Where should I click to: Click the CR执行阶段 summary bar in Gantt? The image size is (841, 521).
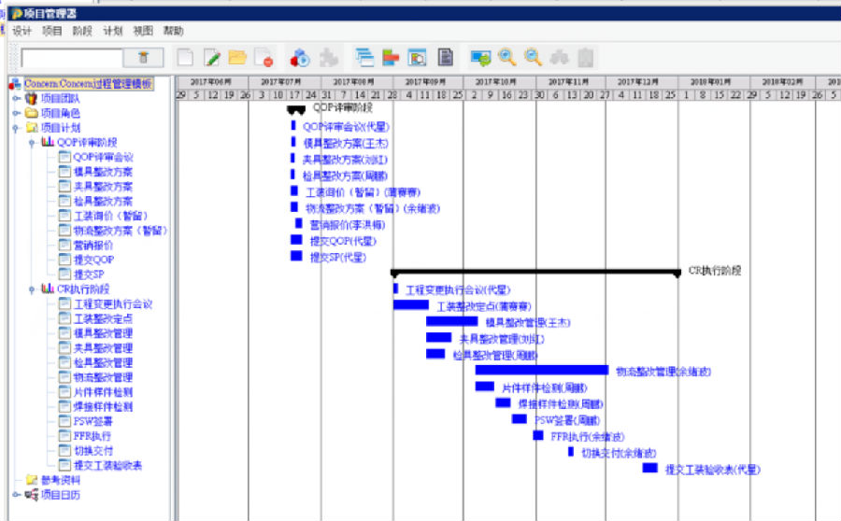pyautogui.click(x=535, y=273)
